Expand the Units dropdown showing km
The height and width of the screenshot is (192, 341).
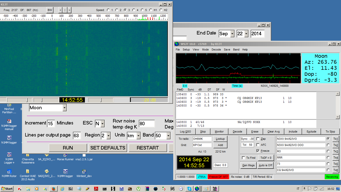tap(138, 136)
